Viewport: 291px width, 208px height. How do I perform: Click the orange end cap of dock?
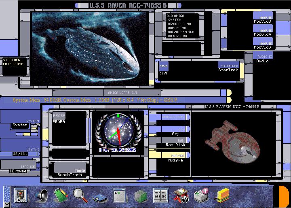[284, 197]
